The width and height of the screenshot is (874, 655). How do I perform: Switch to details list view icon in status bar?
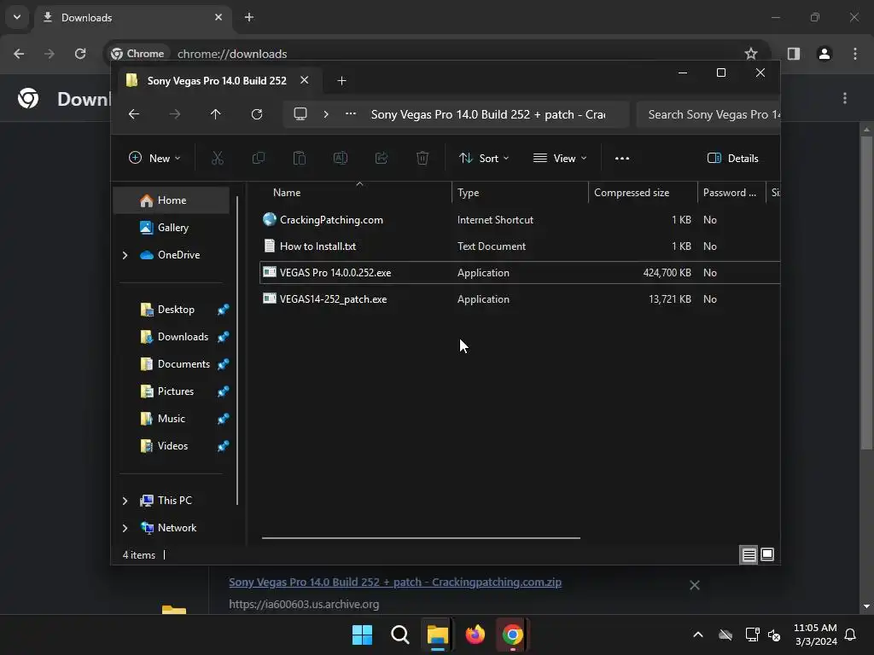point(749,554)
